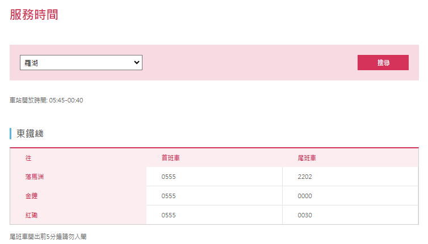This screenshot has width=428, height=244.
Task: Select the 金鐘 destination row label
Action: 31,196
